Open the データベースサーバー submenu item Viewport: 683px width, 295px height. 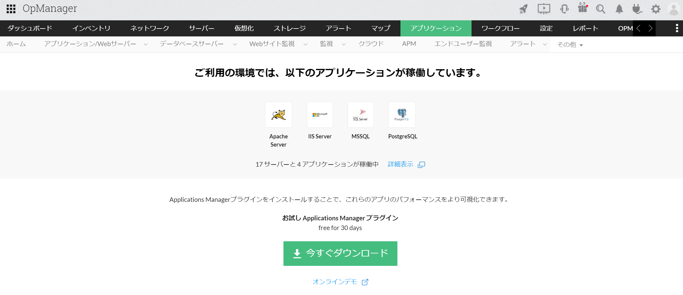(x=192, y=44)
